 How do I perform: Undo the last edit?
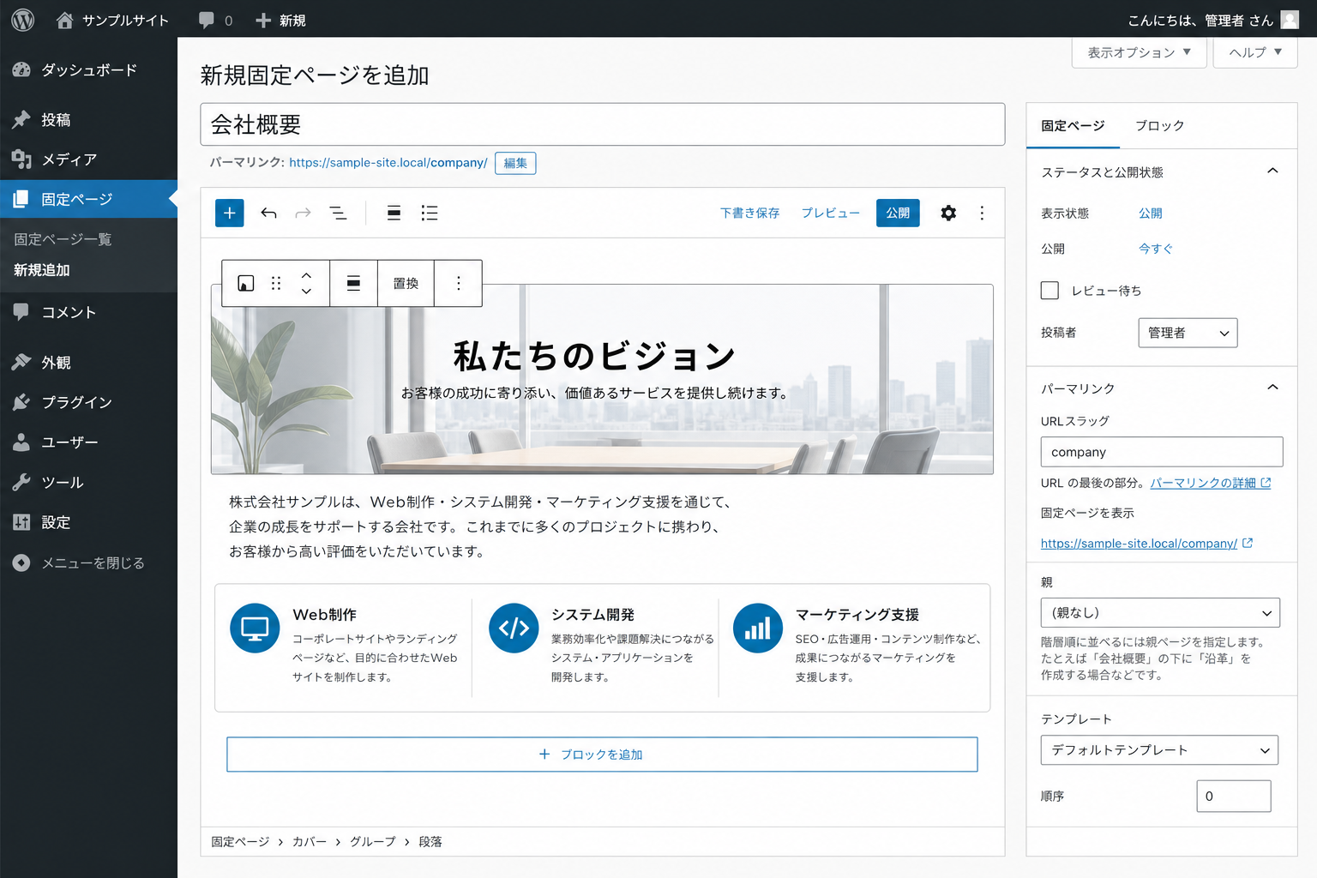click(268, 213)
